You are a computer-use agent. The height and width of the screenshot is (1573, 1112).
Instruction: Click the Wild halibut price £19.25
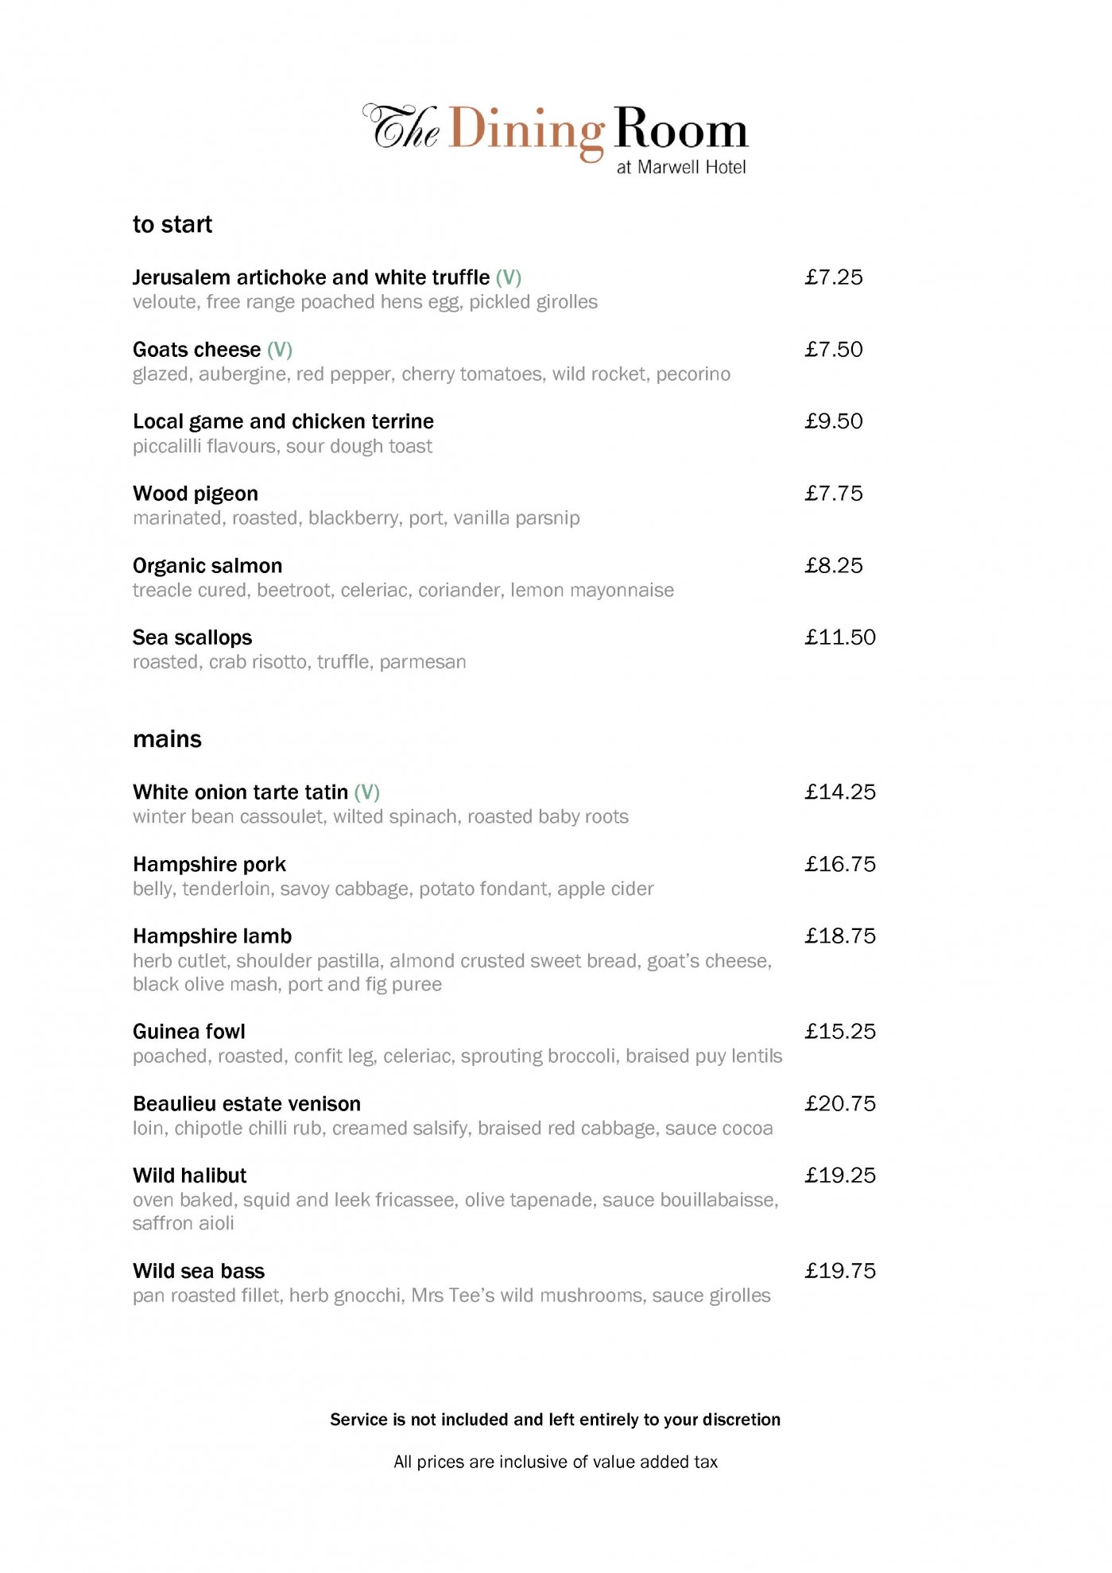[x=839, y=1176]
